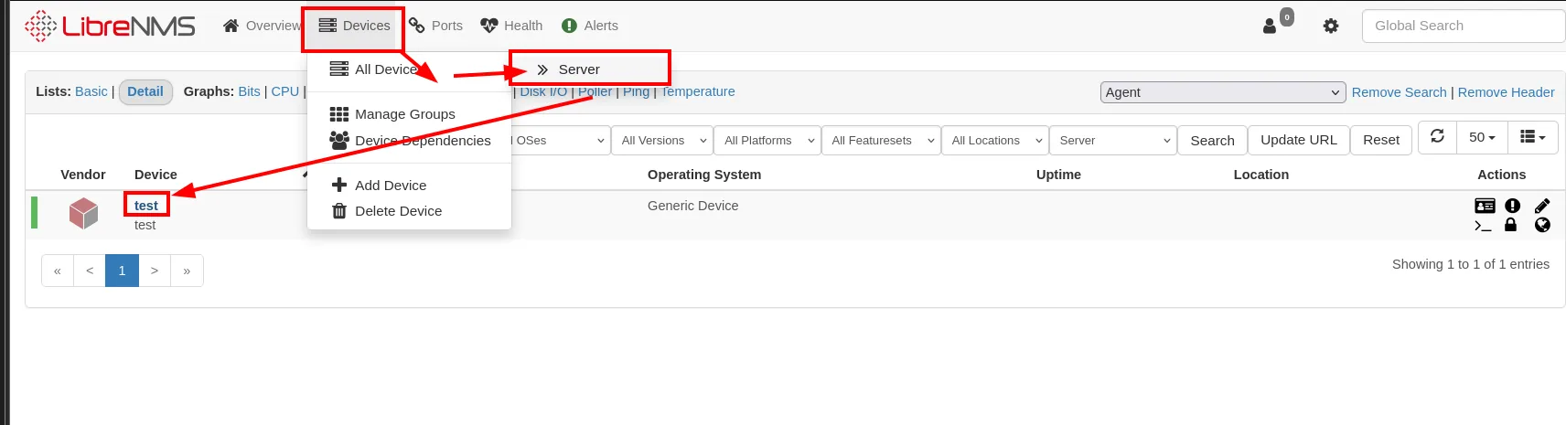The width and height of the screenshot is (1566, 425).
Task: Sort by the Location column
Action: 1260,175
